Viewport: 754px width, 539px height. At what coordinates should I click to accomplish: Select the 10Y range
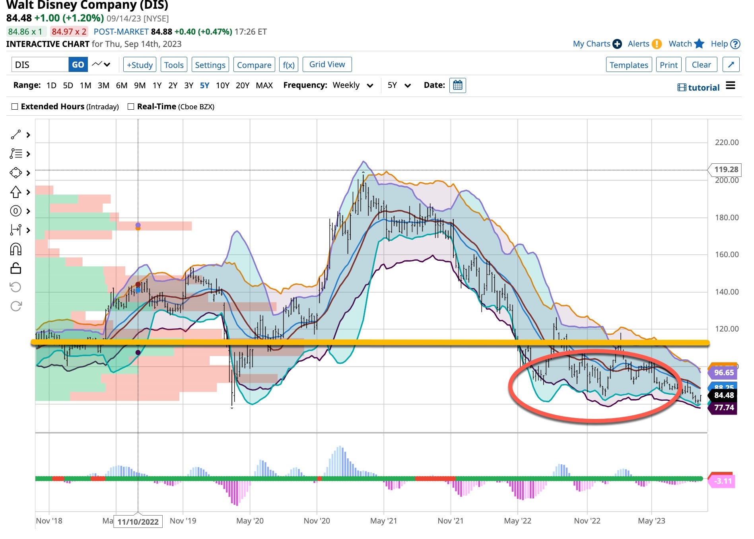pyautogui.click(x=222, y=85)
